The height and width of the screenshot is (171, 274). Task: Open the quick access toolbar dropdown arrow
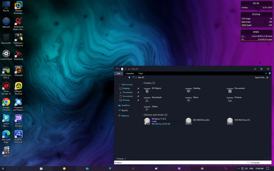[x=128, y=69]
